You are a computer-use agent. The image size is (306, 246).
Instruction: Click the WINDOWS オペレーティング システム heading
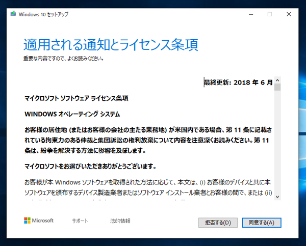(72, 114)
